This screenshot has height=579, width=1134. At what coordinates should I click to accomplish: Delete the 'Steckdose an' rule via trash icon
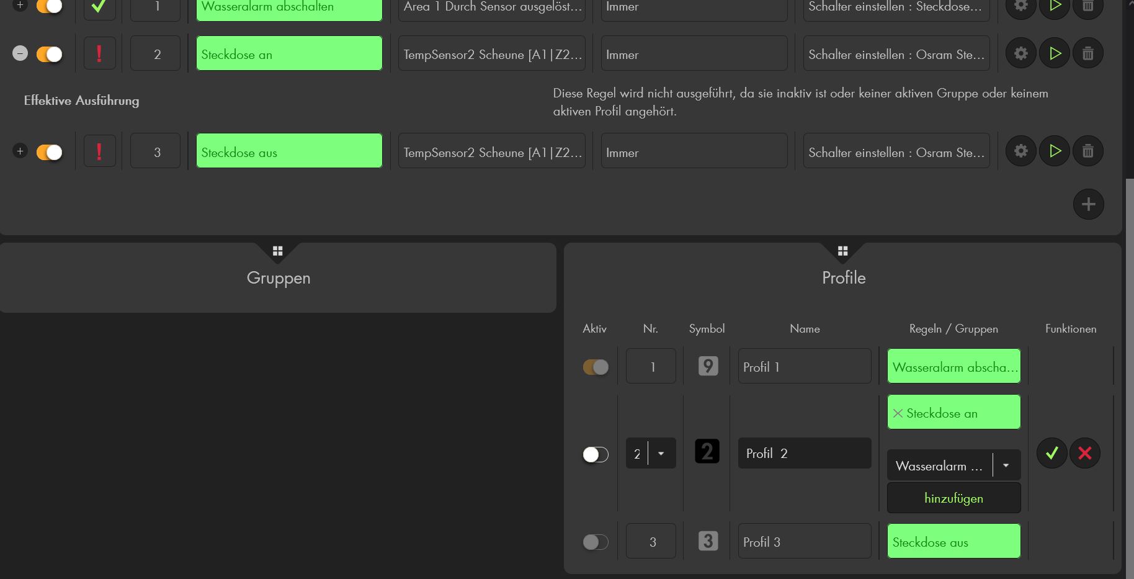(1087, 54)
